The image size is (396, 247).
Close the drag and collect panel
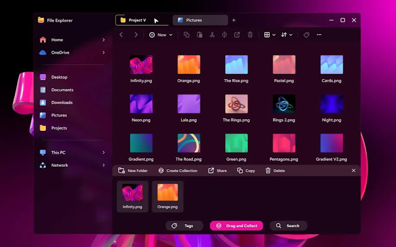click(x=353, y=170)
